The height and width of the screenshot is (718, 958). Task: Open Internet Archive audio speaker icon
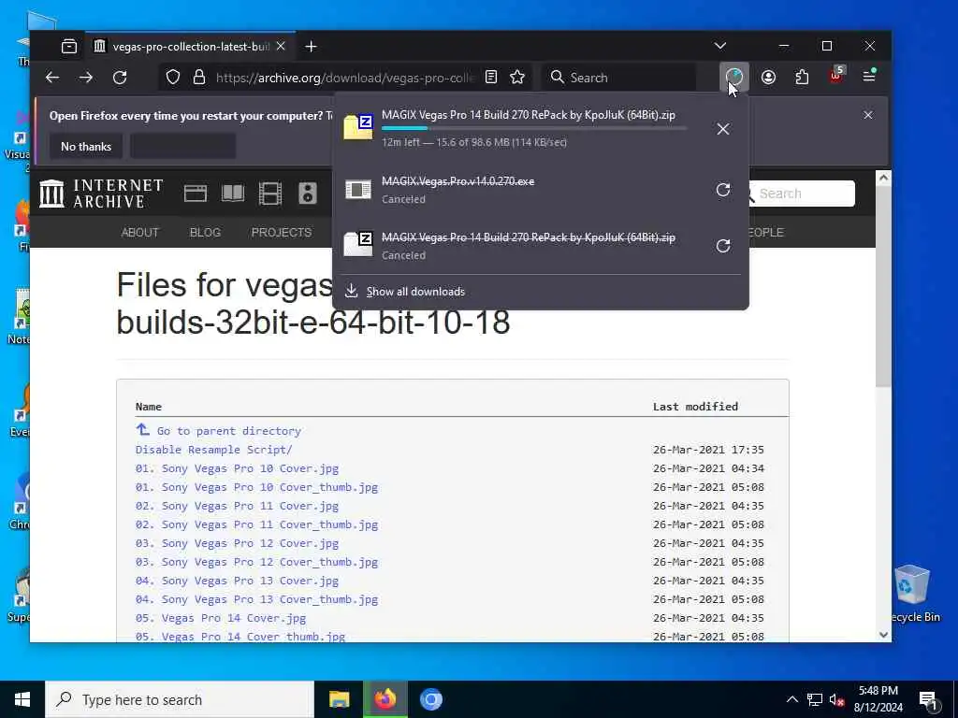[307, 194]
